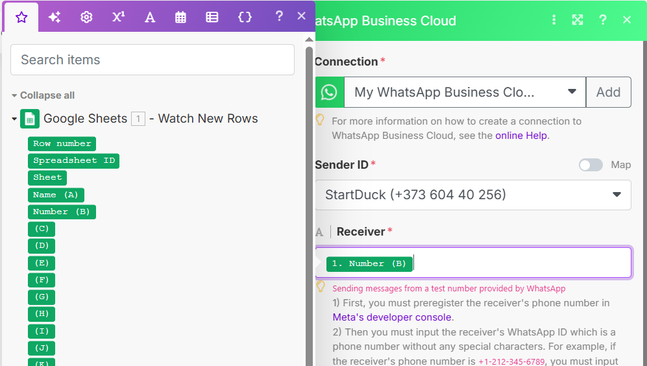Toggle the Sender ID Map switch

click(x=591, y=165)
